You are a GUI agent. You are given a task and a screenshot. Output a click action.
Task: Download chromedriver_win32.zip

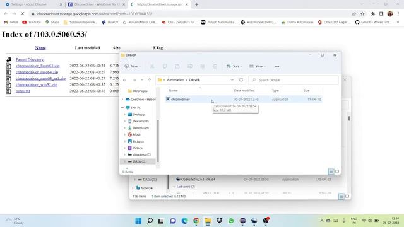pyautogui.click(x=37, y=84)
